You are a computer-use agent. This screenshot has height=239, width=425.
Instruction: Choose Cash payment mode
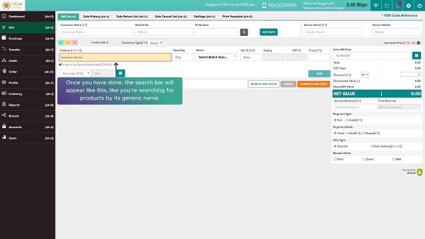(335, 133)
